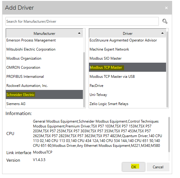Select Emerson Process Management manufacturer
Screen dimensions: 180x178
(44, 40)
